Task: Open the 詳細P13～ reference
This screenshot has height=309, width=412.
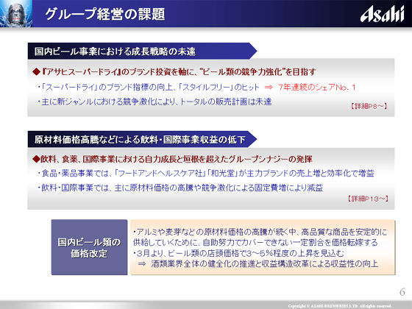Action: click(x=368, y=199)
